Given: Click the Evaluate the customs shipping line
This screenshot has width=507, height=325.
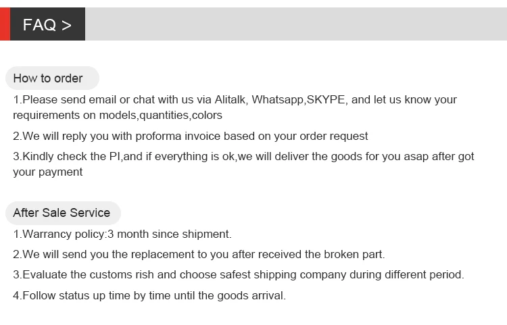Looking at the screenshot, I should coord(239,275).
